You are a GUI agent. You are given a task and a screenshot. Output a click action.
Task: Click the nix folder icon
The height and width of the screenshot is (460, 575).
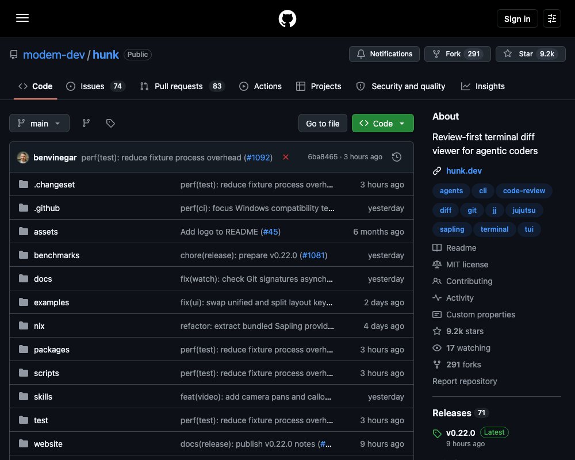click(24, 326)
